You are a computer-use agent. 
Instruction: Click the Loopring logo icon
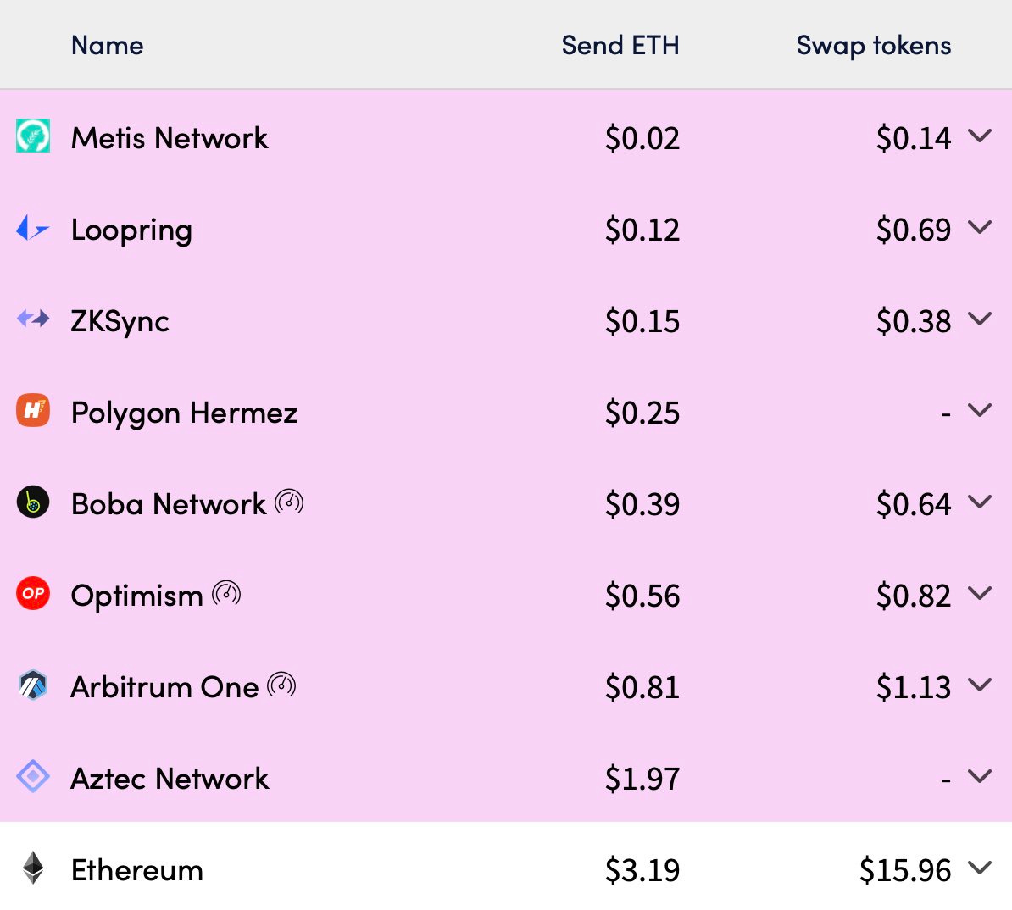33,227
